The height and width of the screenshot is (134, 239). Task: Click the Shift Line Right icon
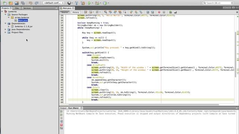[152, 12]
